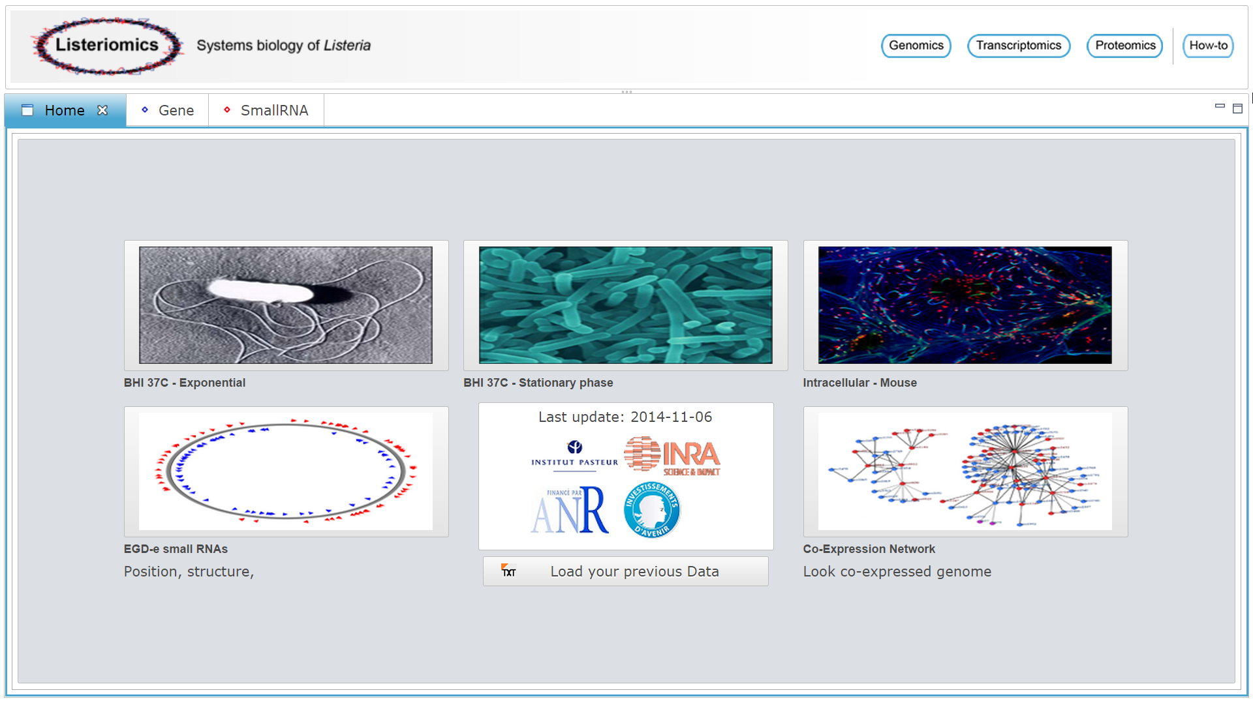The image size is (1253, 701).
Task: Open the BHI 37C Exponential image
Action: [286, 305]
